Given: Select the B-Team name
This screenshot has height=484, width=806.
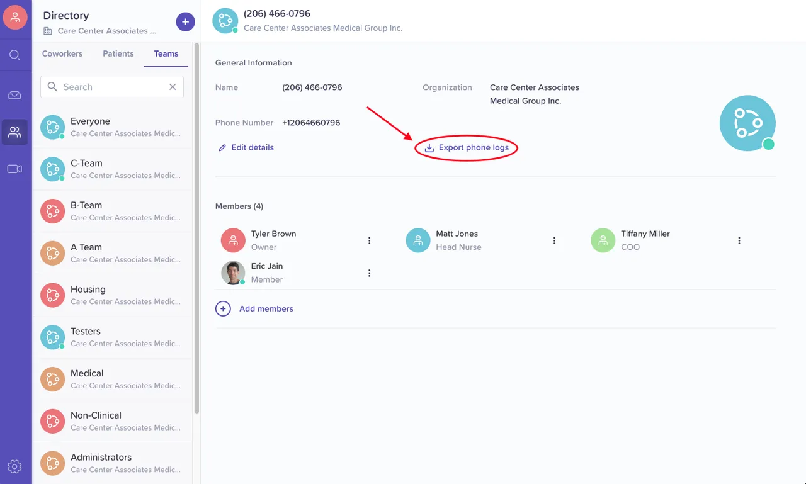Looking at the screenshot, I should point(86,205).
